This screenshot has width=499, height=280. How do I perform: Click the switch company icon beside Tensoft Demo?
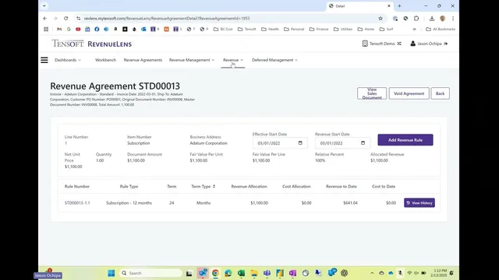399,44
